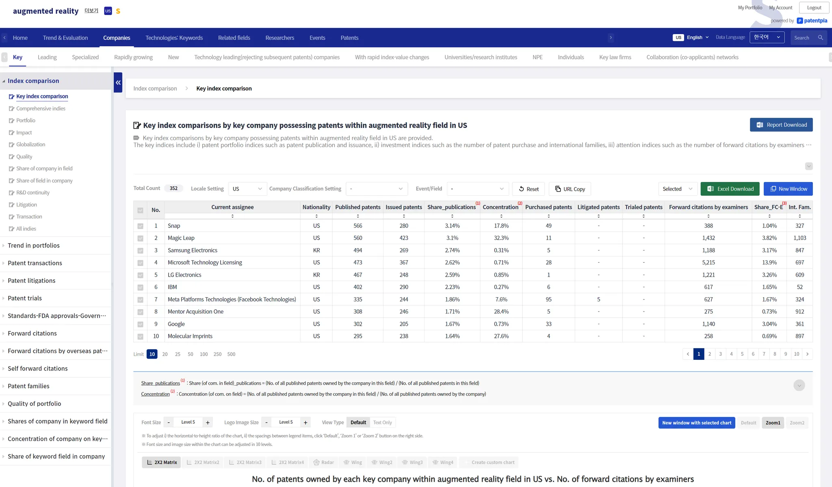Open the Comprehensive indies sidebar link
Viewport: 832px width, 487px height.
click(x=41, y=108)
